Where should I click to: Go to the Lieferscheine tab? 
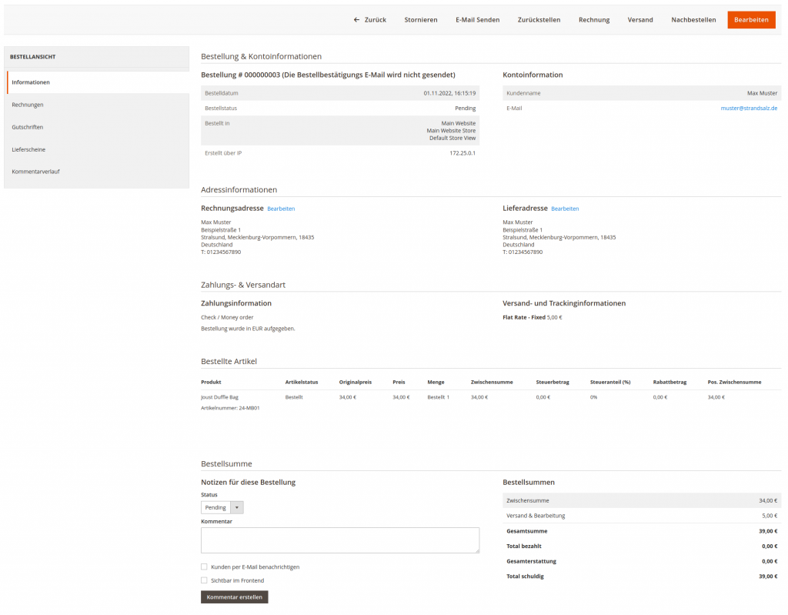pos(28,149)
